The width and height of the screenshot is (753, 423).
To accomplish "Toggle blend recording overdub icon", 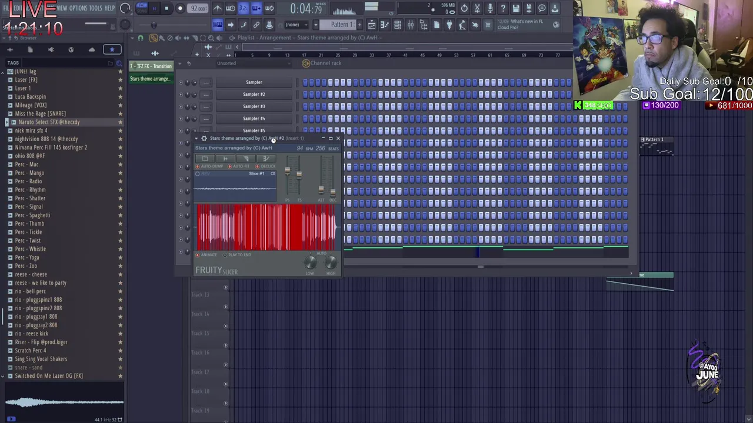I will pos(256,8).
